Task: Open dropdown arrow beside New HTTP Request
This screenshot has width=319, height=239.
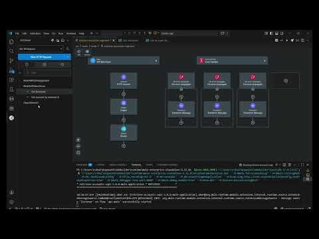Action: pos(68,57)
